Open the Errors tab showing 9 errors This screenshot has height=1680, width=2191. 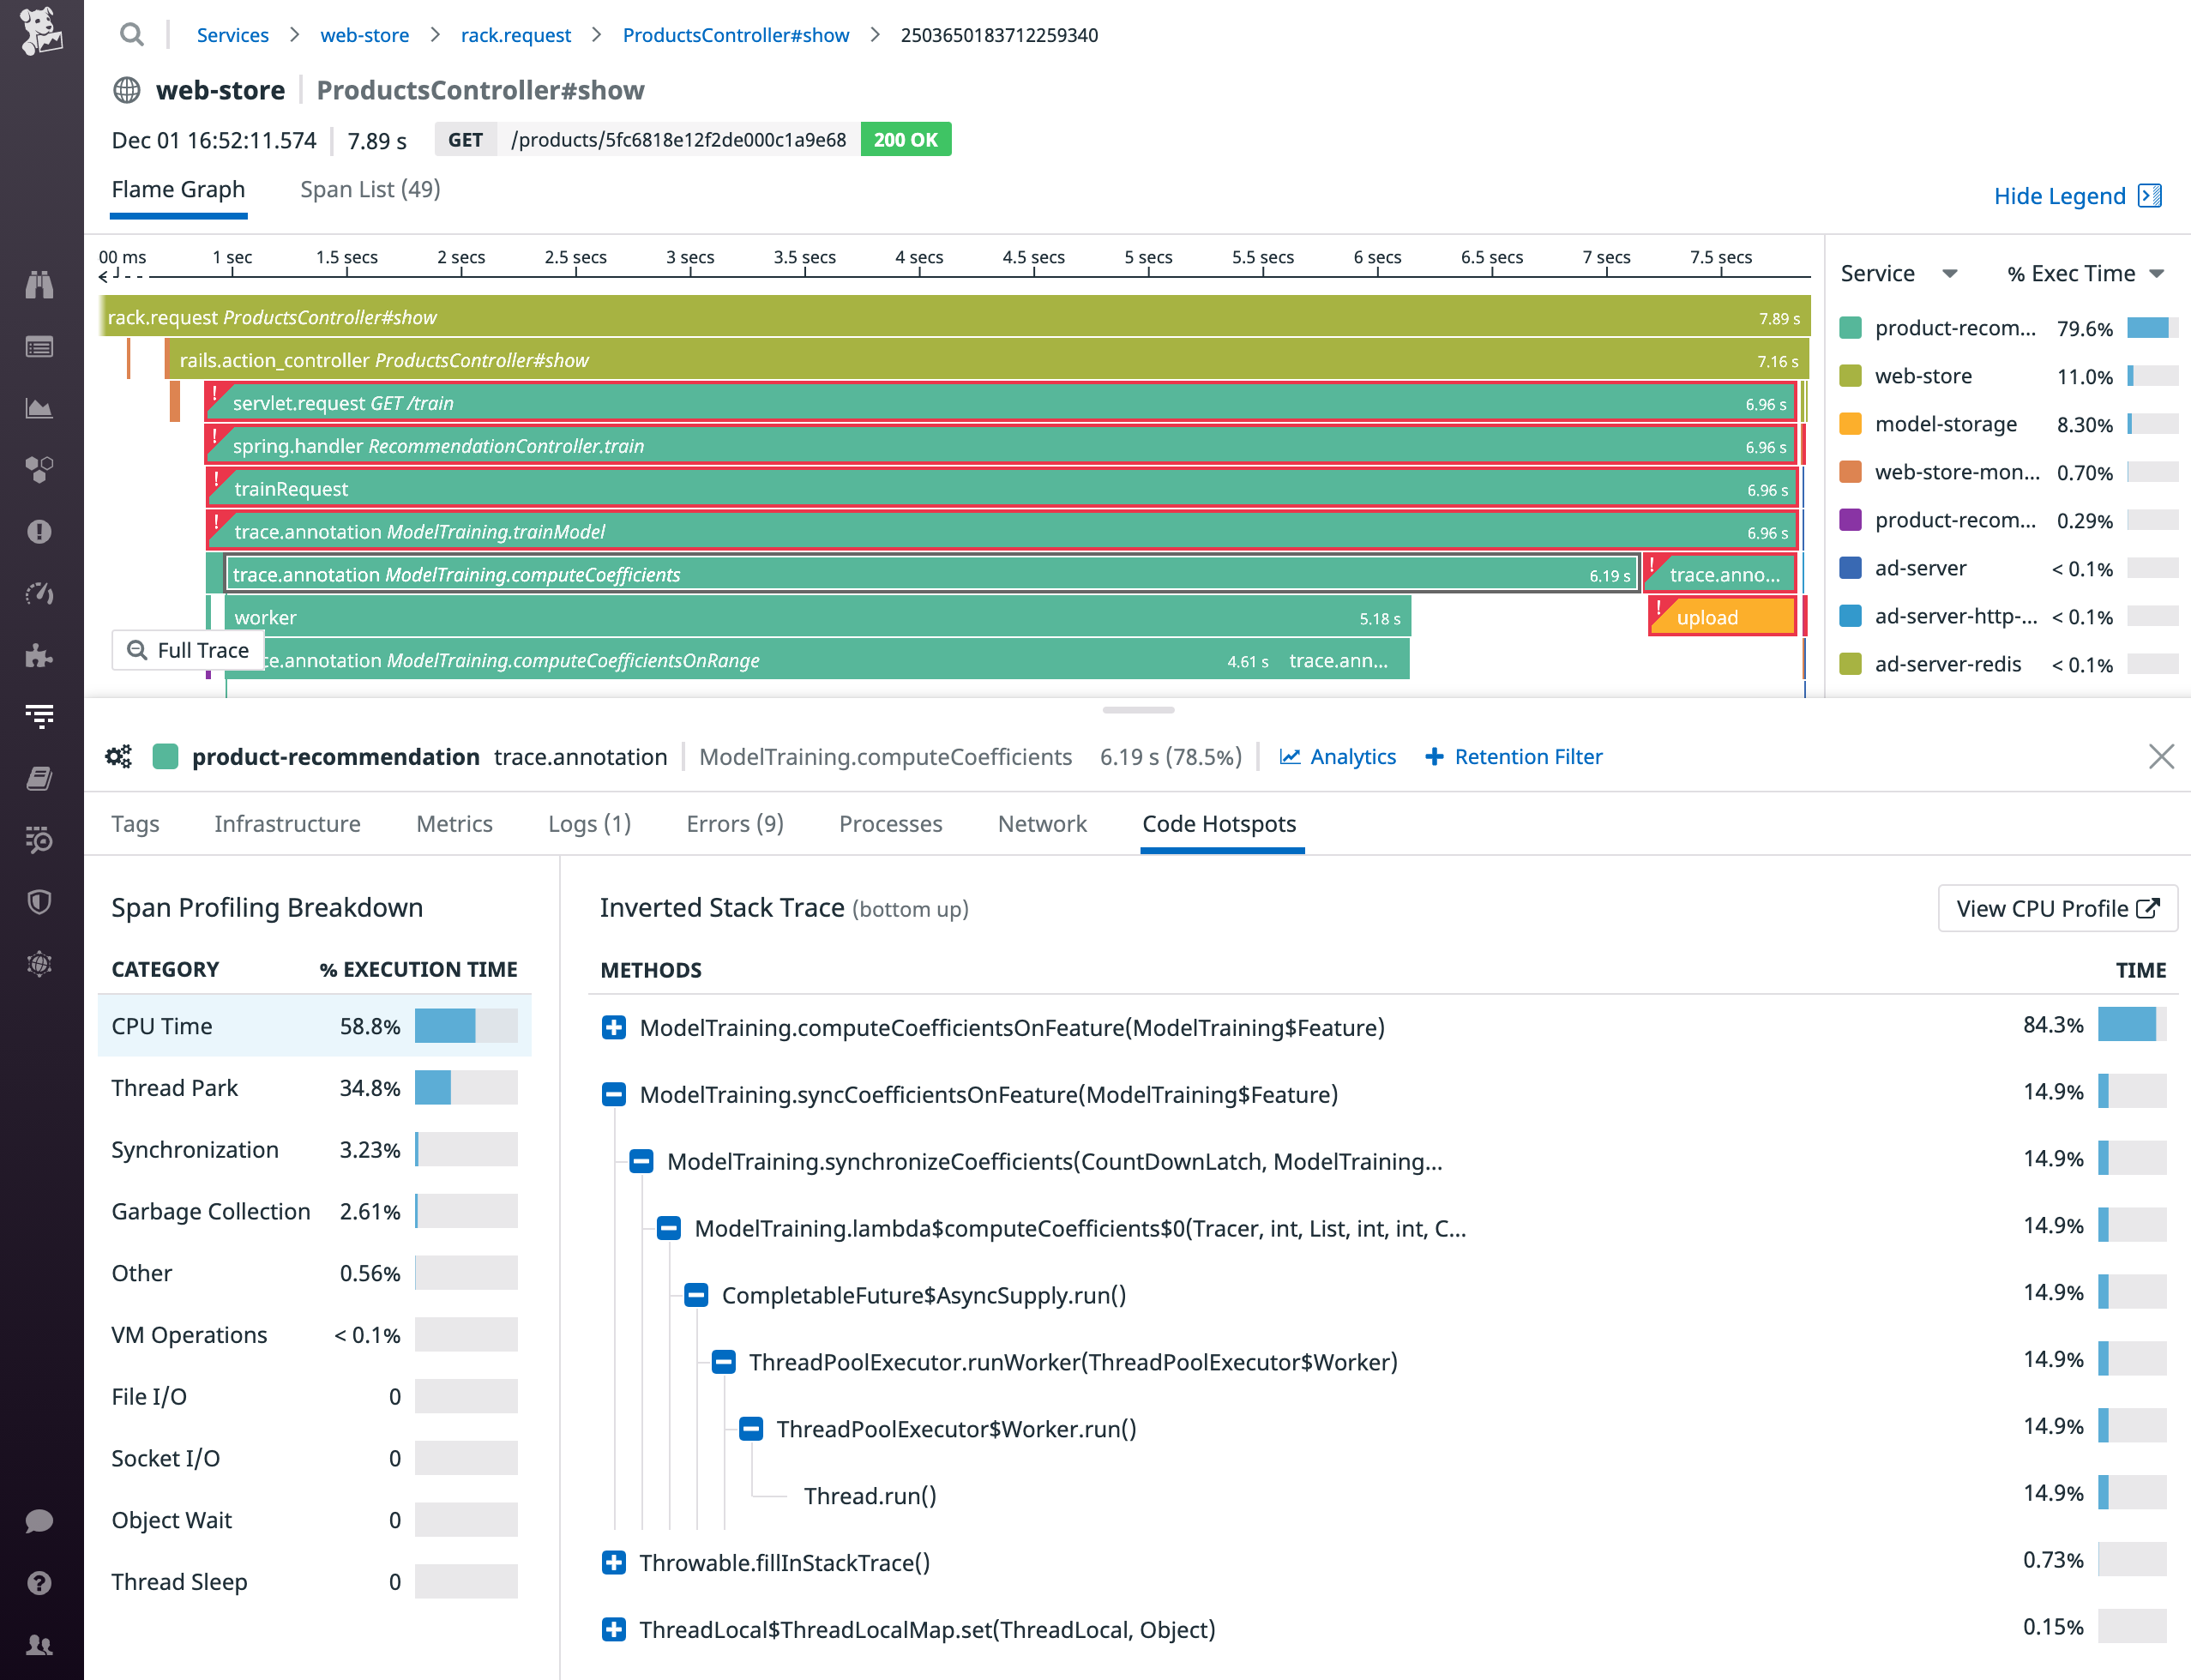(734, 823)
